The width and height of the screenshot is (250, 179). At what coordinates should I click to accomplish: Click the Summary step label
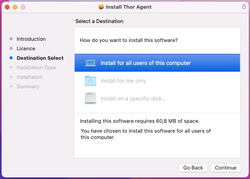(28, 87)
